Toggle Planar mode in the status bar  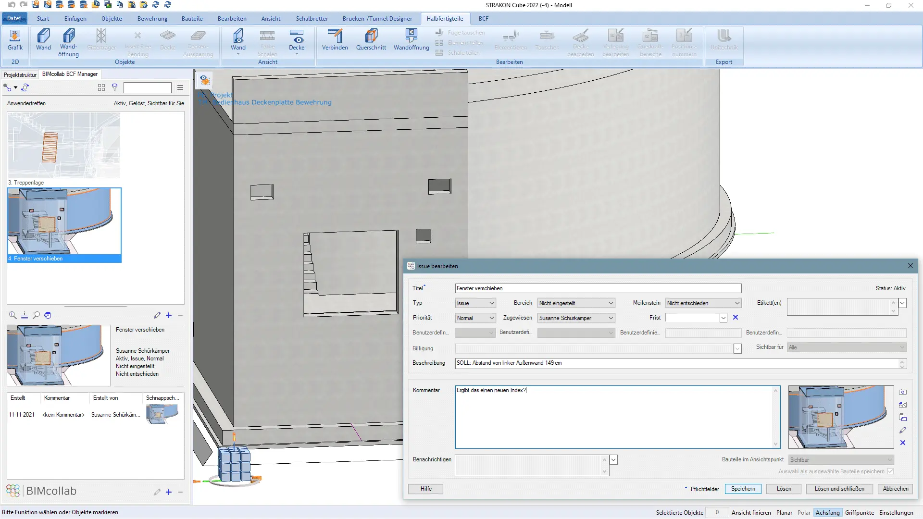click(x=784, y=513)
